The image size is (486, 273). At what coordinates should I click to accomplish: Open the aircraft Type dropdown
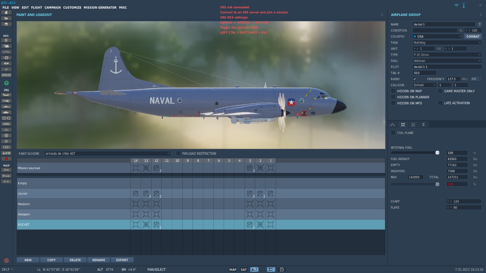(x=447, y=55)
